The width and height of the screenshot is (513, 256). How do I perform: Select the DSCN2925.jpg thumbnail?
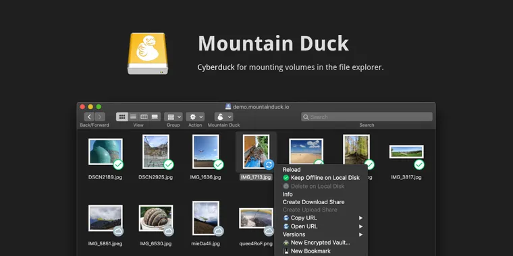click(156, 152)
